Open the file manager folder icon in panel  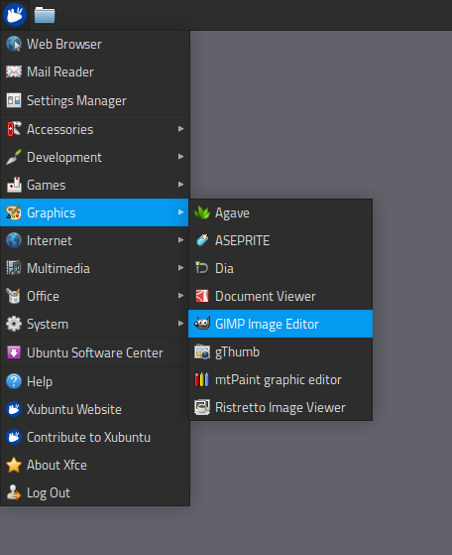click(x=45, y=15)
